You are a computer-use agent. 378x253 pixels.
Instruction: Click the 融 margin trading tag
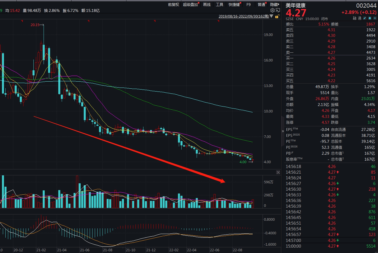coord(355,18)
